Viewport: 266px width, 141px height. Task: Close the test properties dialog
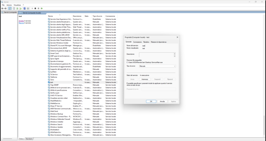(x=177, y=37)
